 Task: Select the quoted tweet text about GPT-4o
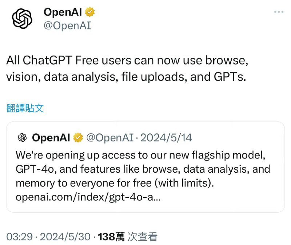(x=142, y=169)
